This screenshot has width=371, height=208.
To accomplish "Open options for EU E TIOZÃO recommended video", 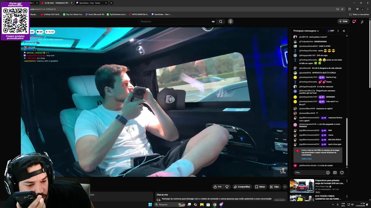I will 347,197.
